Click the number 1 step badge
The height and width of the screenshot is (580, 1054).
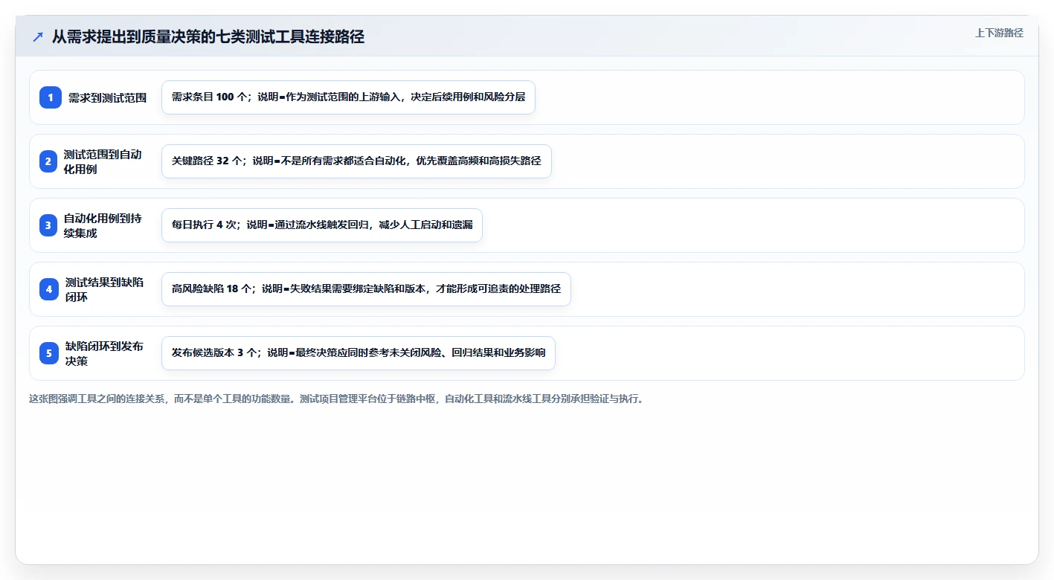(x=51, y=97)
